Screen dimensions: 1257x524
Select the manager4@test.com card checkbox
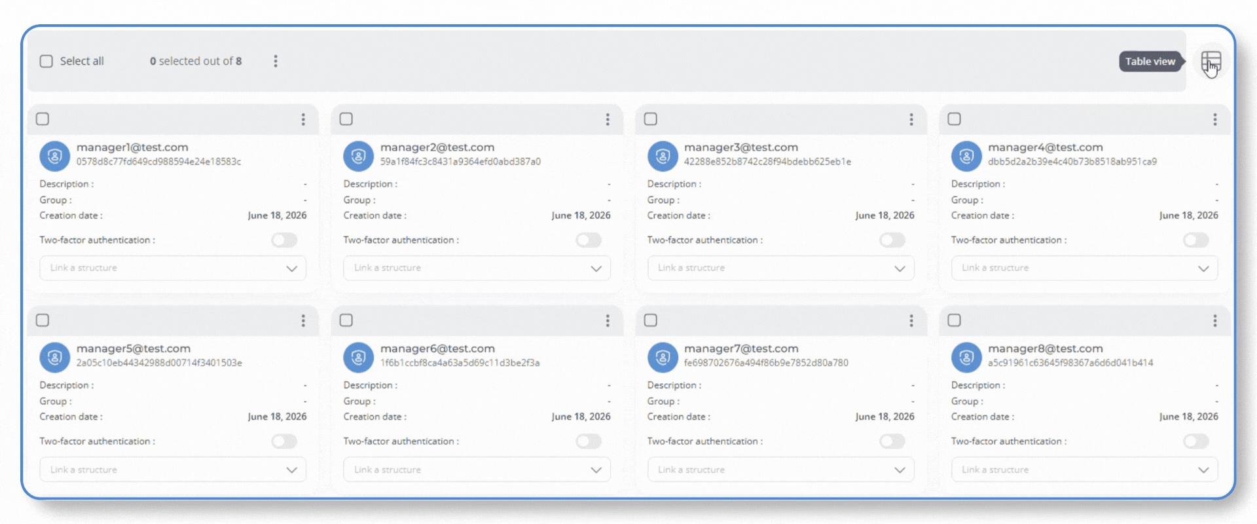pos(955,119)
